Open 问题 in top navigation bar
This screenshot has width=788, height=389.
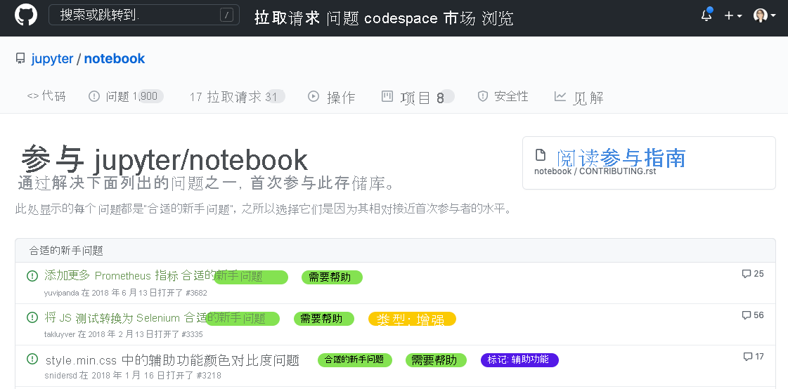(x=343, y=18)
